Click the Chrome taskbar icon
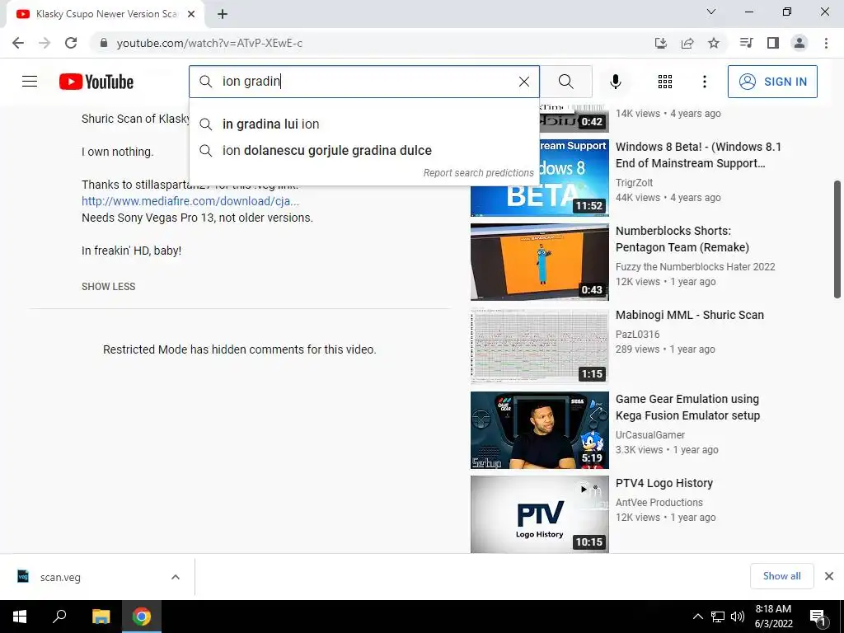Viewport: 844px width, 633px height. (x=142, y=617)
